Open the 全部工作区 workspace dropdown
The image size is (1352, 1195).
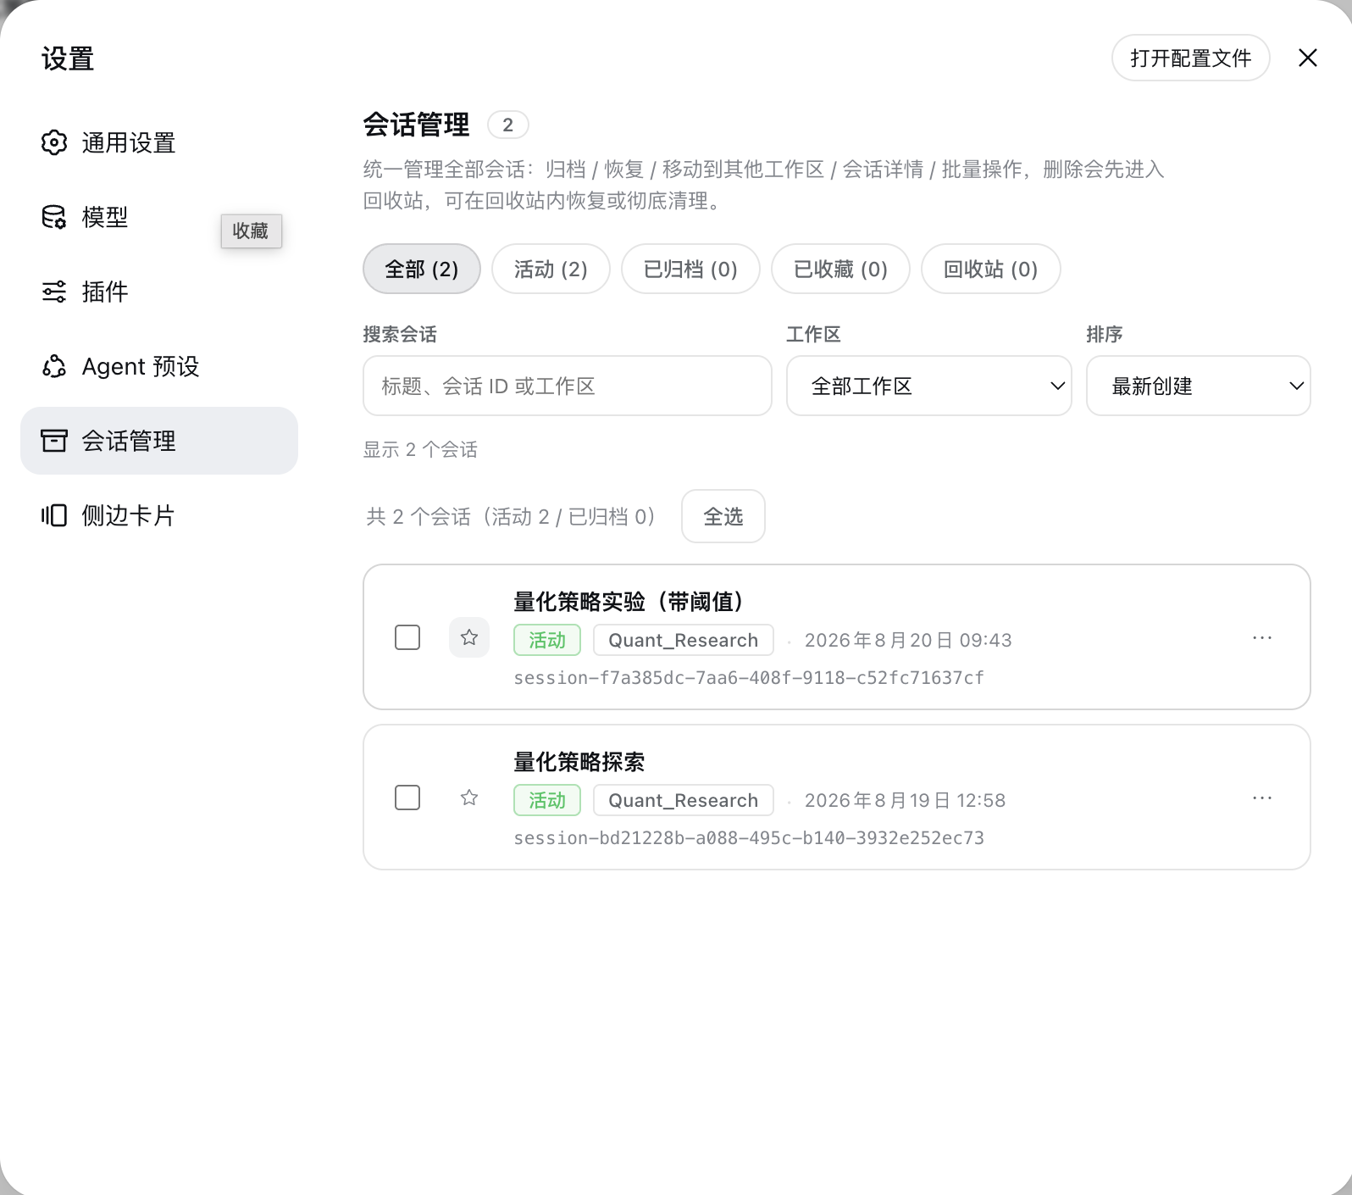click(929, 386)
